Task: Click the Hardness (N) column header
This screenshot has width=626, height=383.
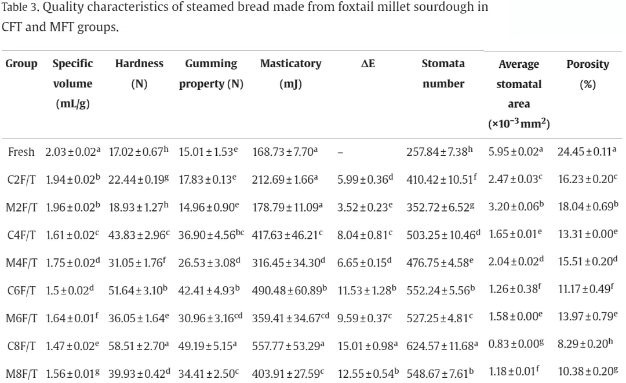Action: 139,74
